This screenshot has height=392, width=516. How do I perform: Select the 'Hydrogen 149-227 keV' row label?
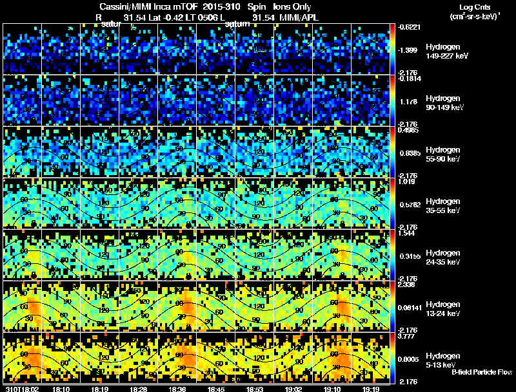446,51
